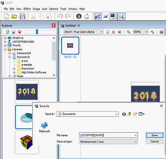Image resolution: width=166 pixels, height=159 pixels.
Task: Select the a-out folder
Action: point(25,61)
